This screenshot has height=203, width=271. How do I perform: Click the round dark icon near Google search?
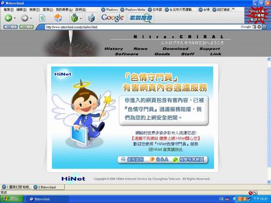click(259, 27)
